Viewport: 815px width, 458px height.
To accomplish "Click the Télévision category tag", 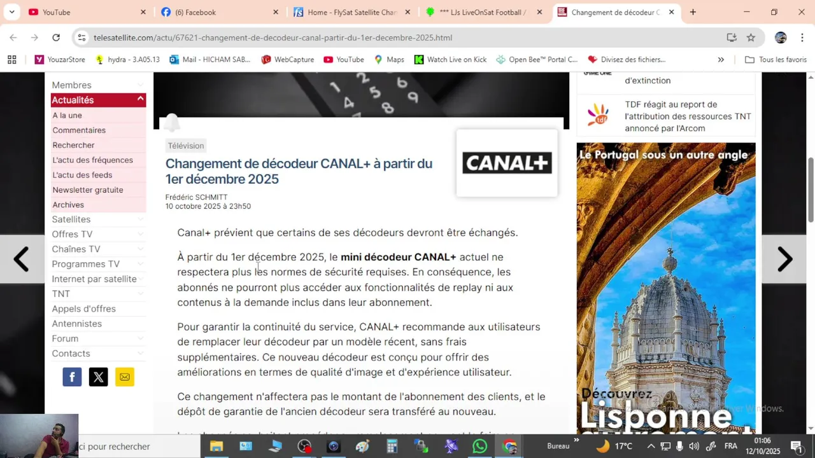I will (x=186, y=146).
